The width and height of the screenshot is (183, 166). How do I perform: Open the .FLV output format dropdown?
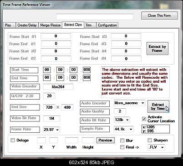[x=156, y=147]
